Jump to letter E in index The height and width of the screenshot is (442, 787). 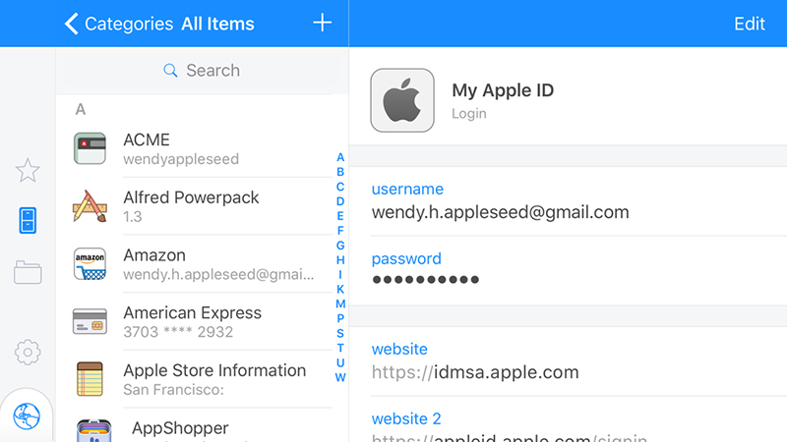[340, 216]
